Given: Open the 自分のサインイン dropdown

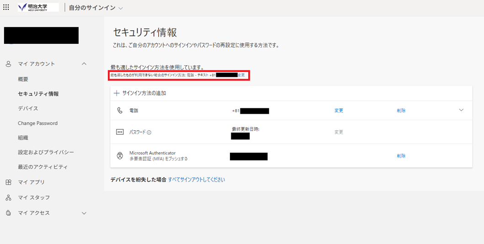Looking at the screenshot, I should tap(121, 8).
